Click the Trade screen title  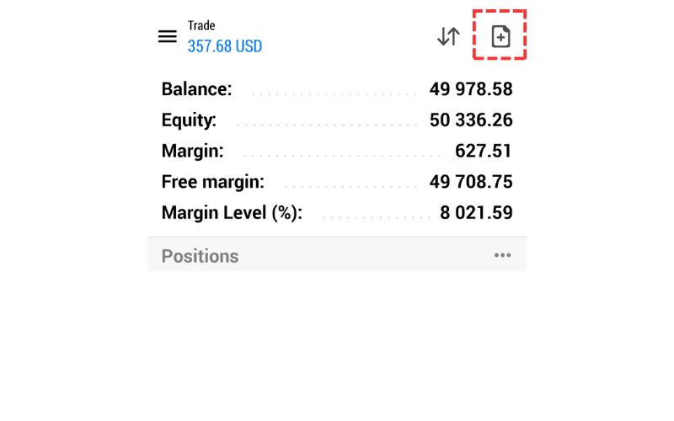[201, 26]
